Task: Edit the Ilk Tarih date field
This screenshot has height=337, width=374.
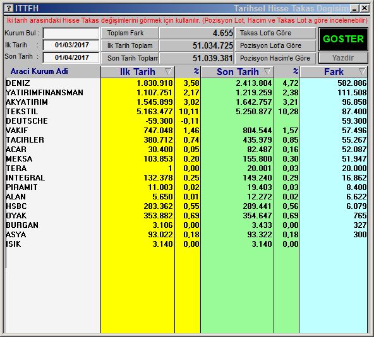Action: click(x=71, y=45)
